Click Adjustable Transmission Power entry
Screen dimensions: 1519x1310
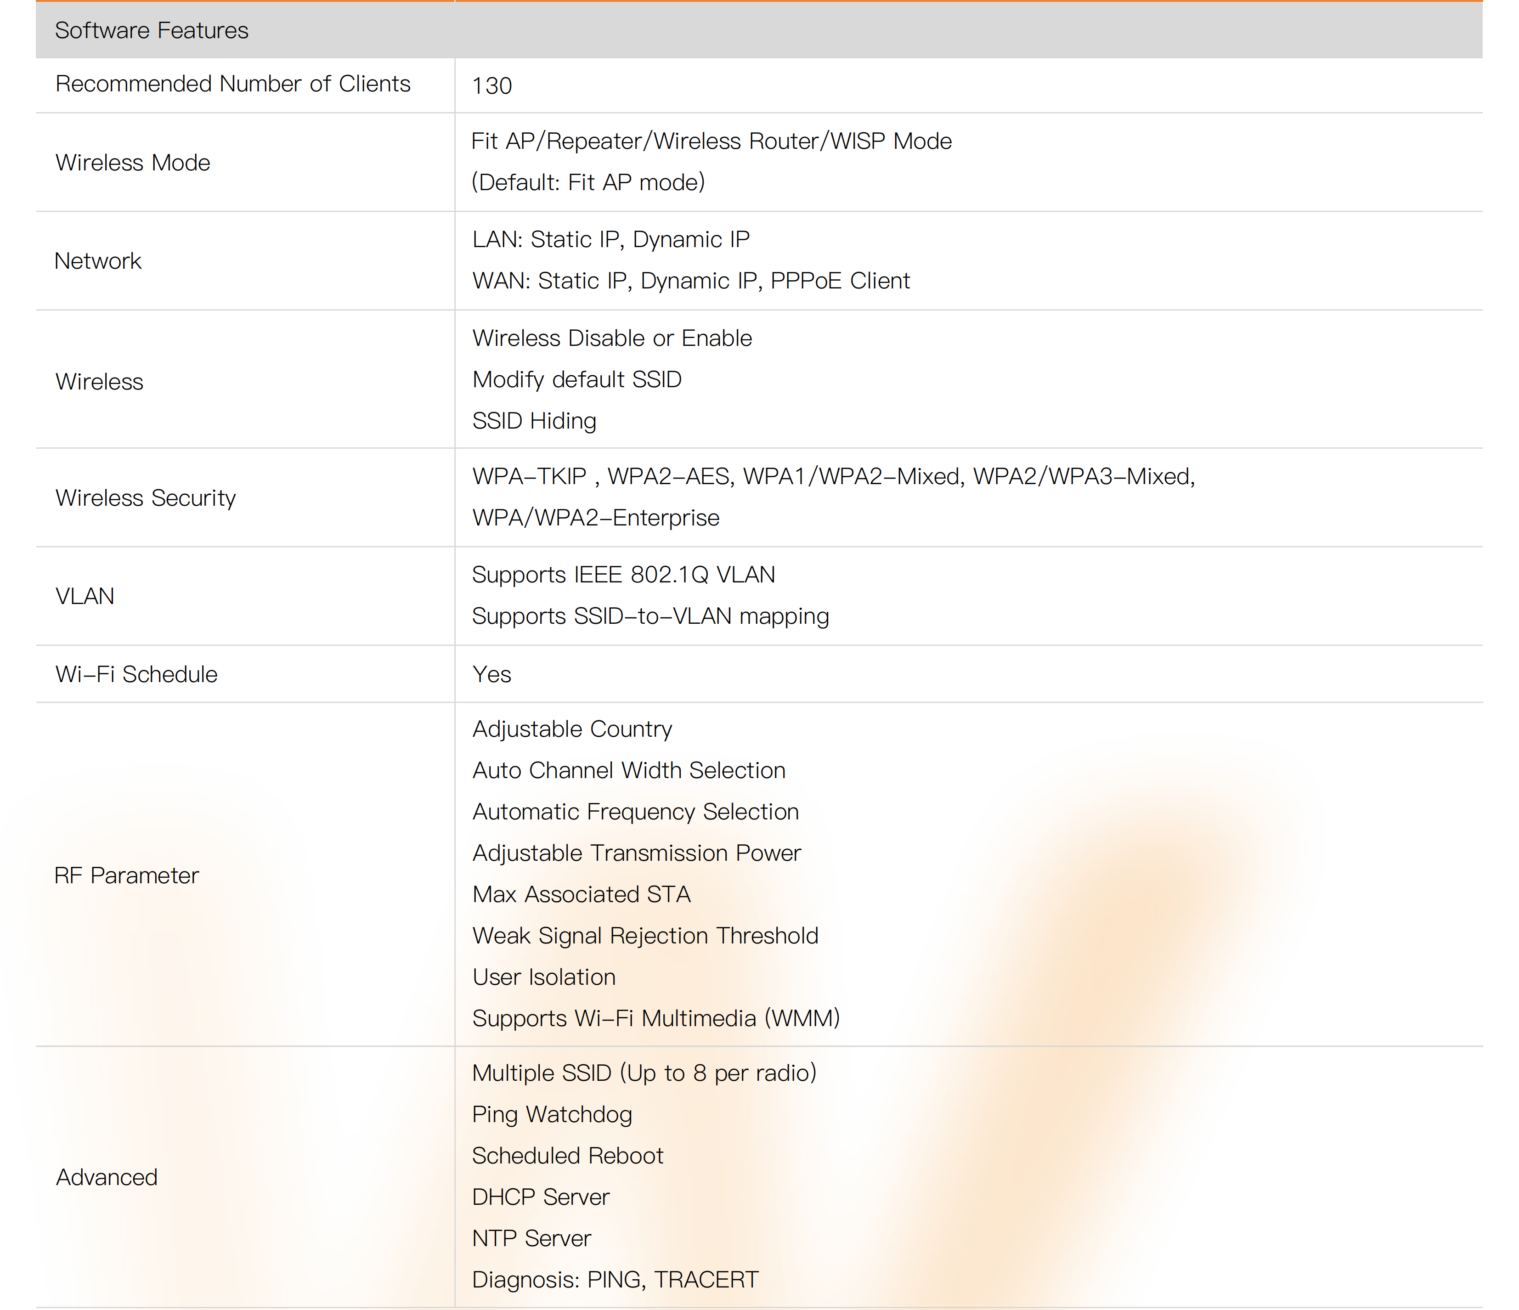tap(636, 853)
